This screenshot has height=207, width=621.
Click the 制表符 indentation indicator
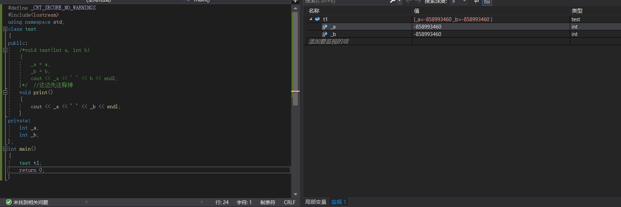(x=268, y=202)
